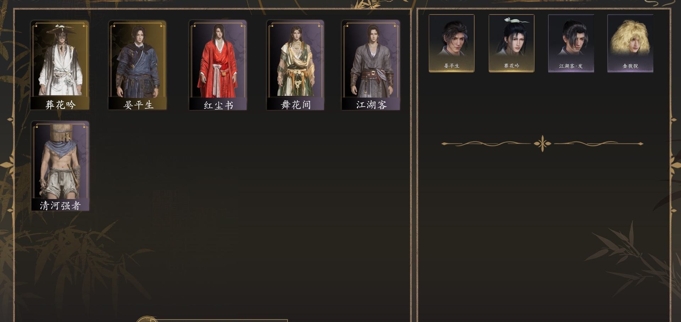The width and height of the screenshot is (681, 322).
Task: Pick the 舞花间 outfit card
Action: (x=295, y=65)
